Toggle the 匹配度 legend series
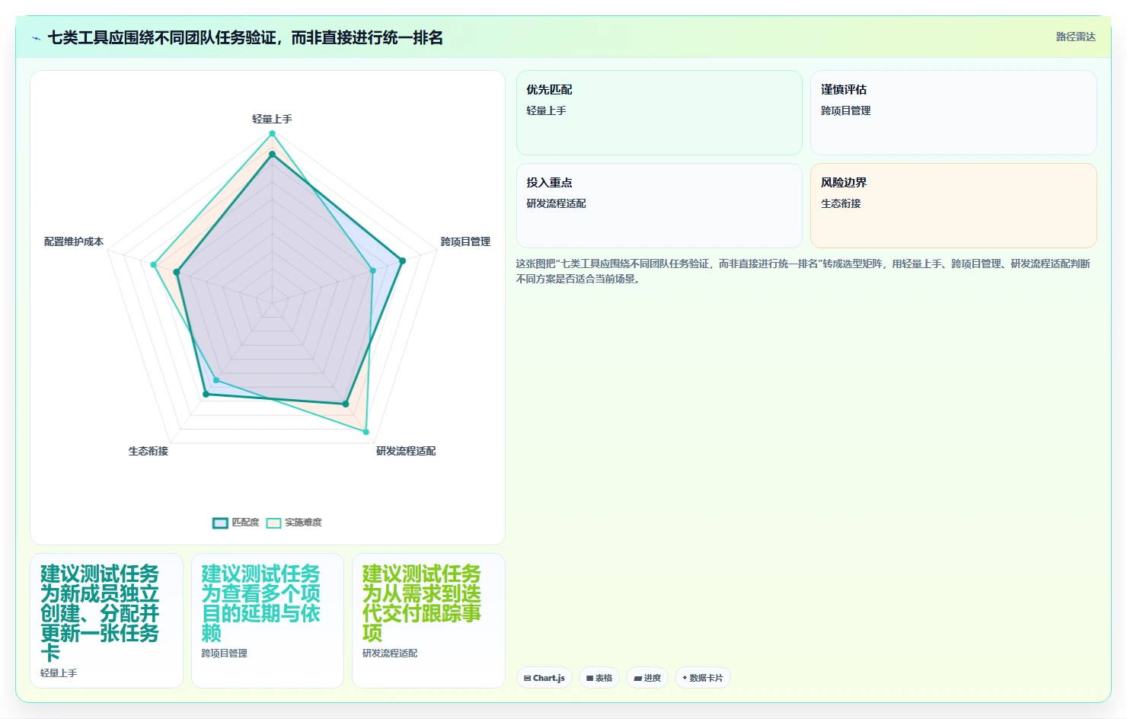The height and width of the screenshot is (719, 1127). [236, 522]
